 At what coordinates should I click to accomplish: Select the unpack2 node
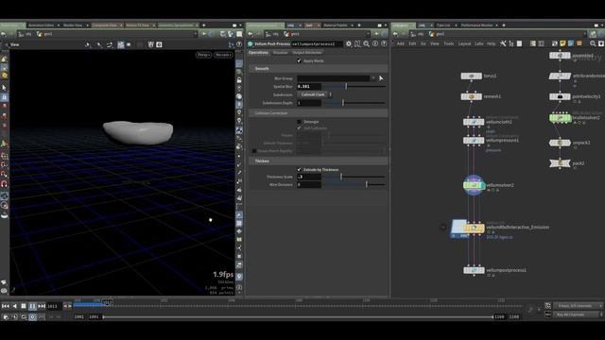coord(560,143)
